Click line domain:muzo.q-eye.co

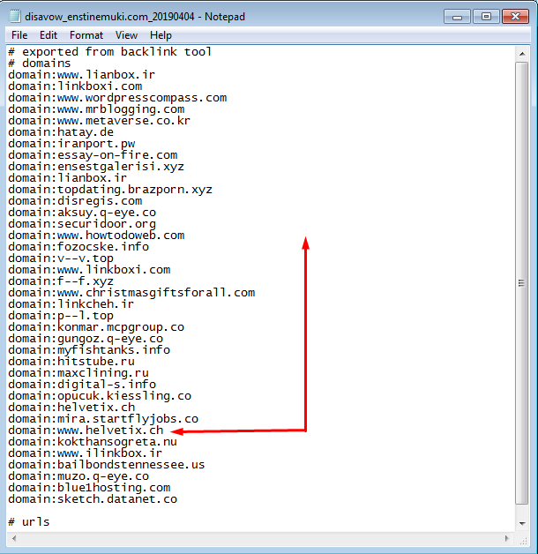click(x=78, y=476)
